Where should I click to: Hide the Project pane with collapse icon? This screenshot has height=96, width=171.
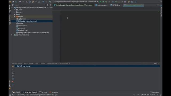(51, 5)
